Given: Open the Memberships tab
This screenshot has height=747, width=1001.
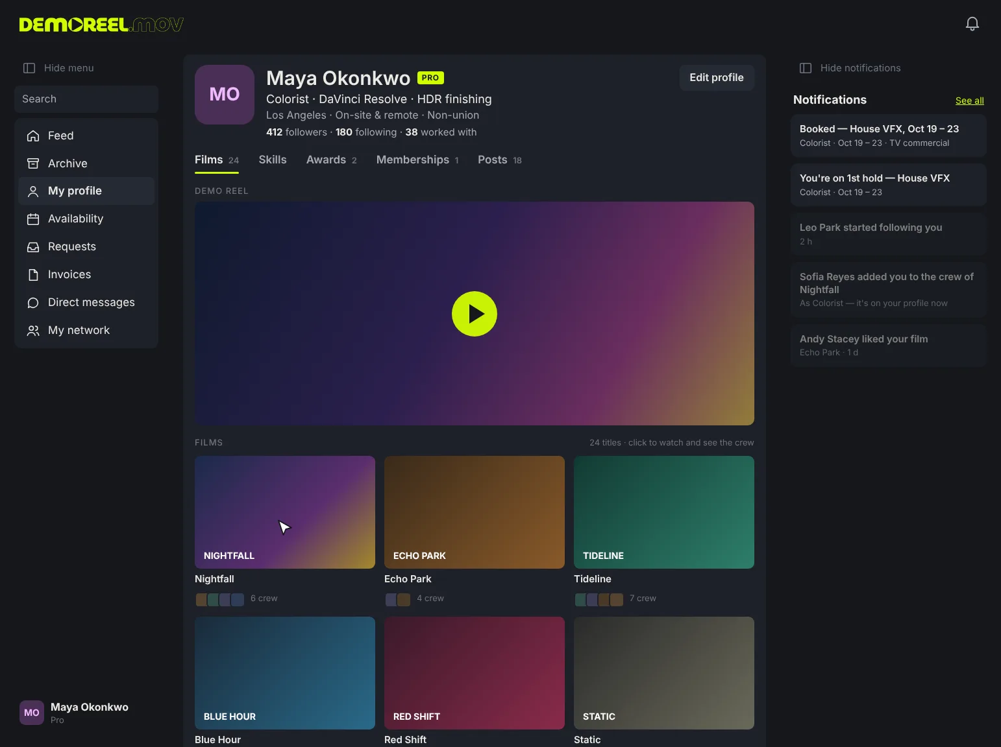Looking at the screenshot, I should pyautogui.click(x=417, y=160).
